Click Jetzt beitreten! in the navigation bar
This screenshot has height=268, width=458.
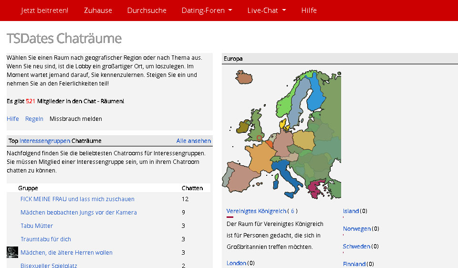tap(44, 10)
